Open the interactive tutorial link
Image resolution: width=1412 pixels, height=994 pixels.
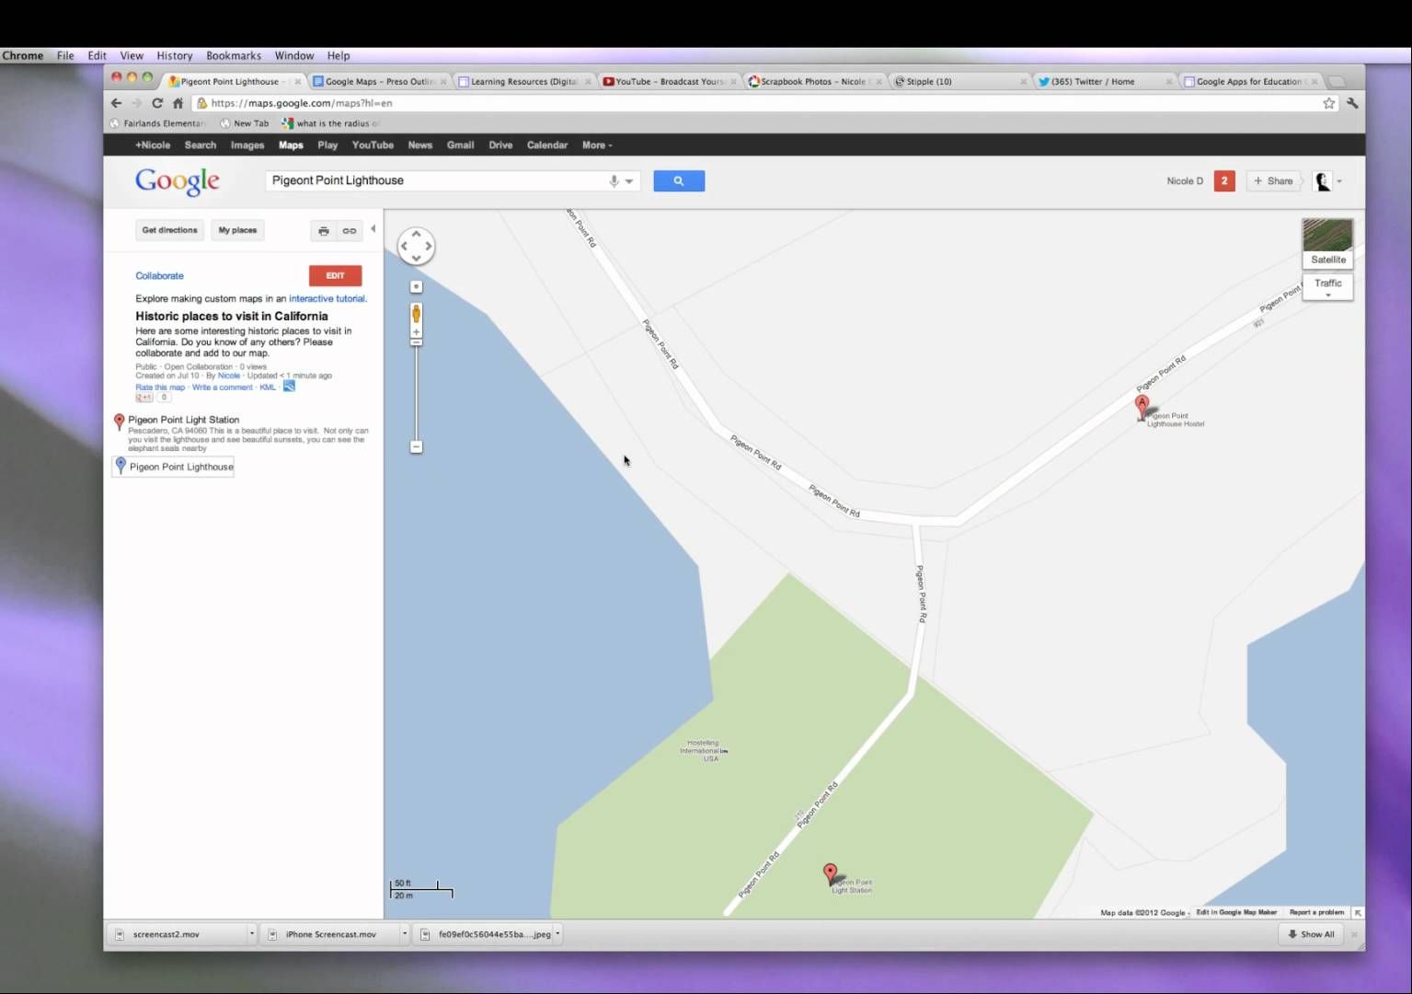point(327,298)
